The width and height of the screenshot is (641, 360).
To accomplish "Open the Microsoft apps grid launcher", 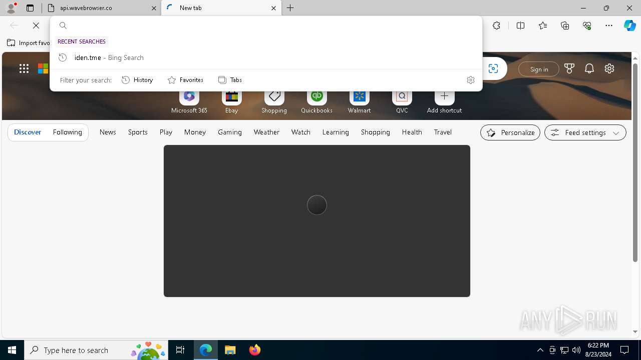I will [24, 69].
